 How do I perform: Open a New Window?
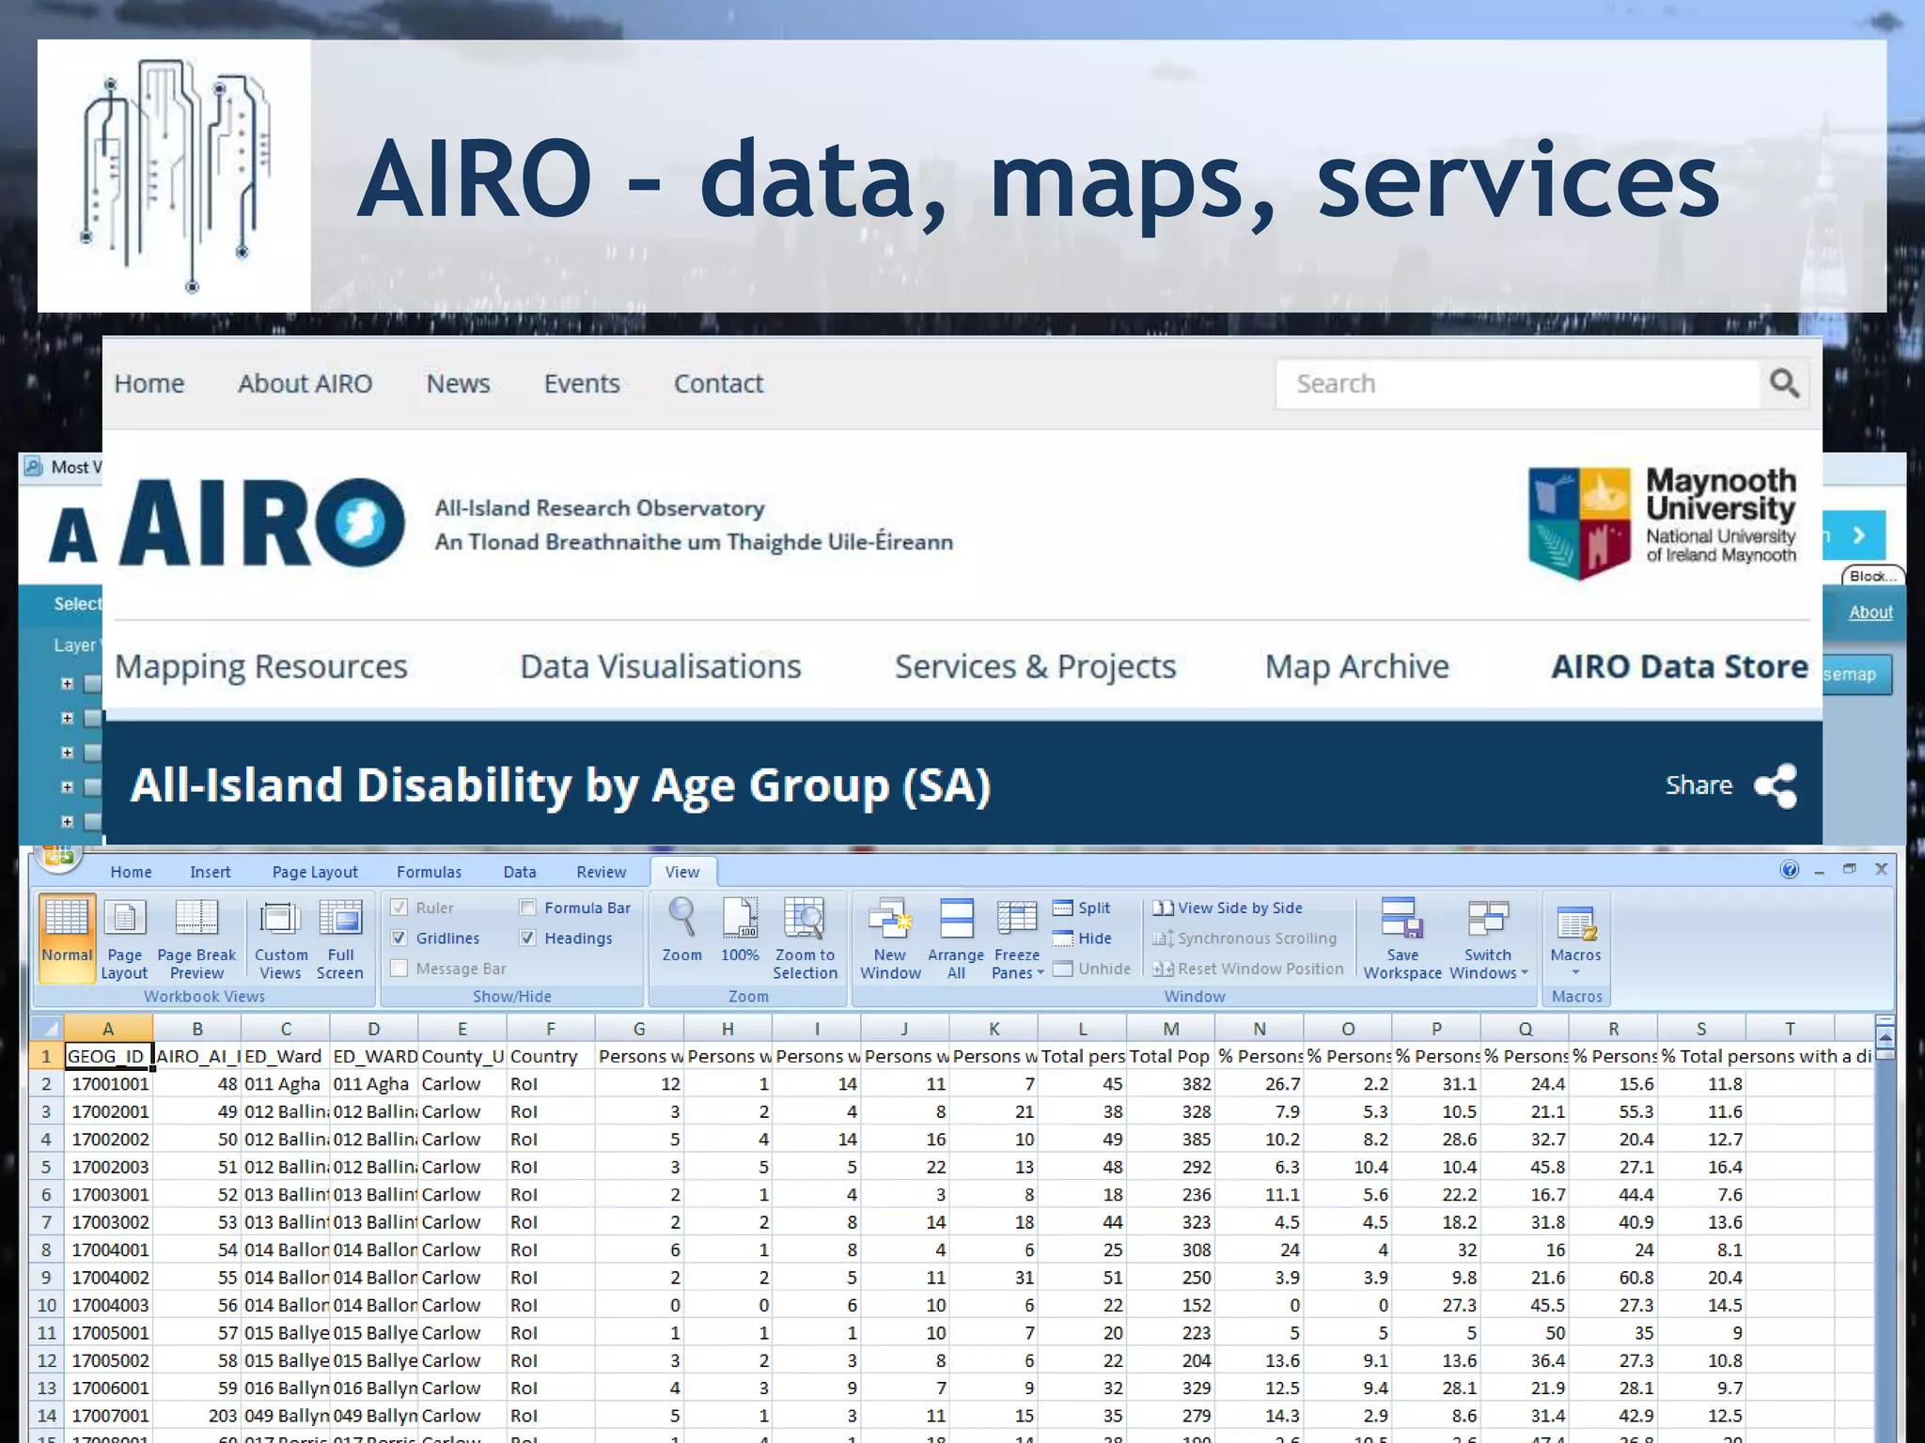[890, 920]
